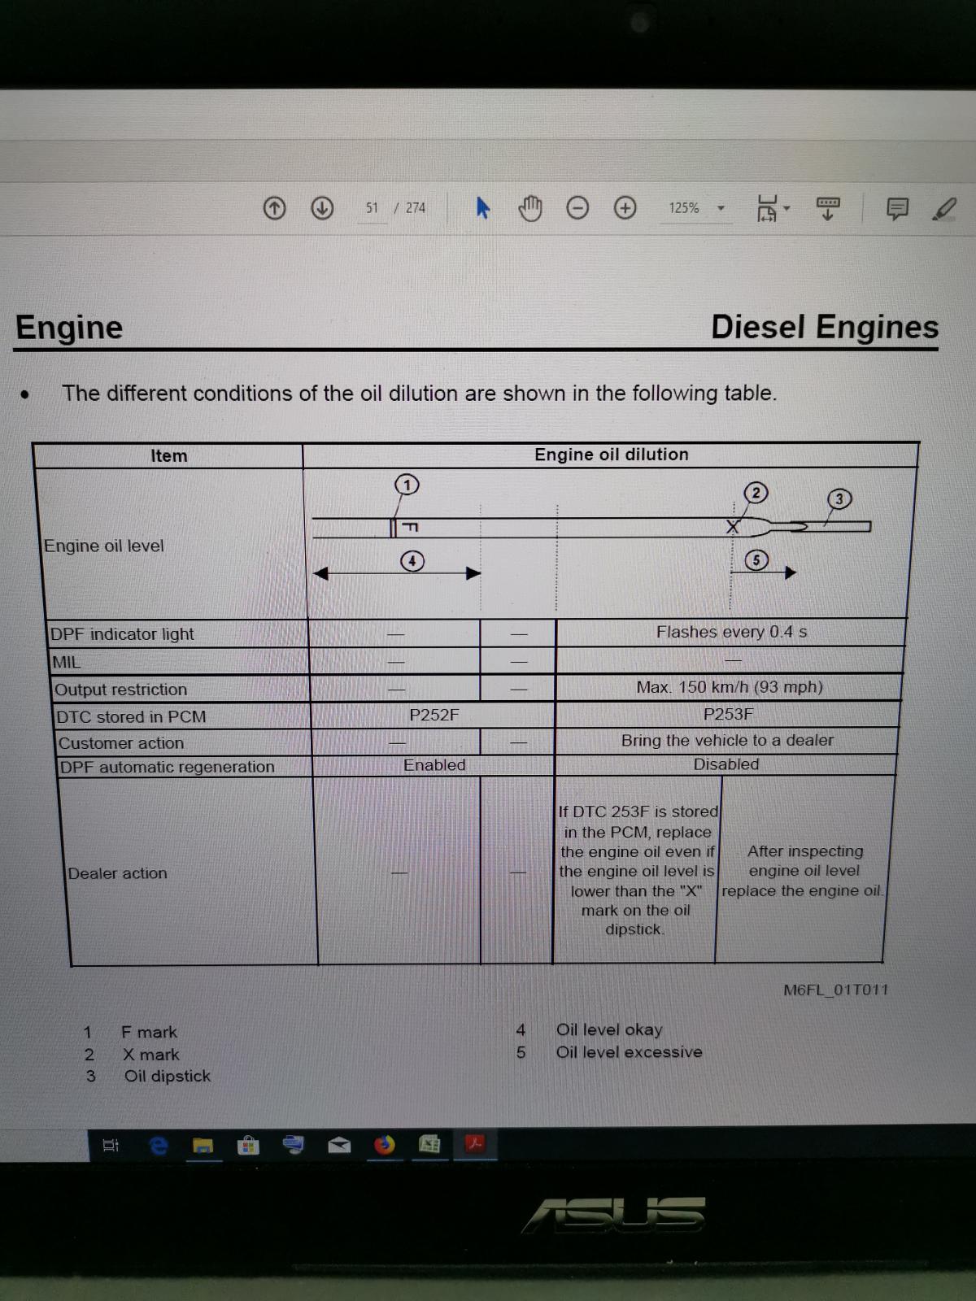Click the 'Enabled' regeneration cell

(434, 765)
